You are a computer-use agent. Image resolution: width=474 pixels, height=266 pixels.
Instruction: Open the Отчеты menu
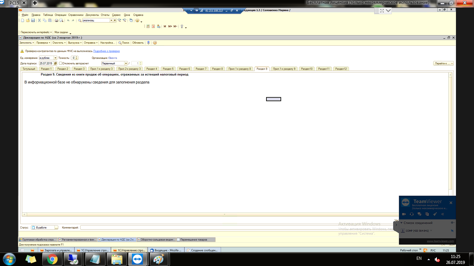[105, 15]
